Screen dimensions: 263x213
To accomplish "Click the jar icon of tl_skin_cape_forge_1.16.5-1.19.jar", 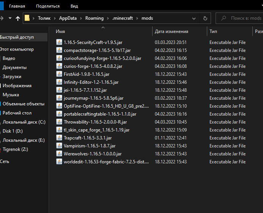I will [59, 130].
